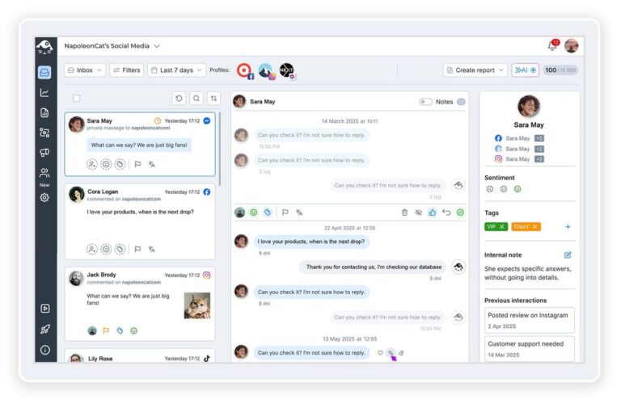Open the Inbox dropdown
The image size is (621, 404).
pyautogui.click(x=85, y=70)
